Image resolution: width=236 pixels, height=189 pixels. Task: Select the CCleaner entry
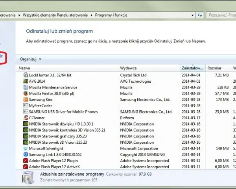(37, 118)
